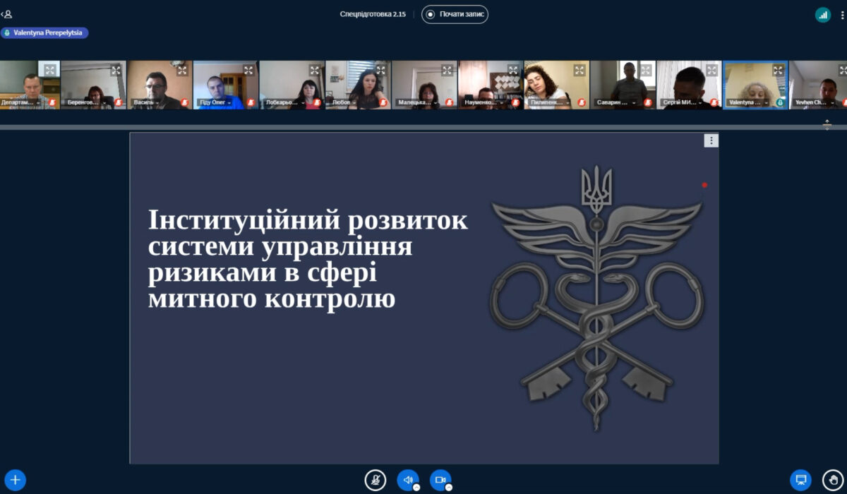Fullscreen the Саварин webcam
This screenshot has width=847, height=494.
tap(646, 70)
